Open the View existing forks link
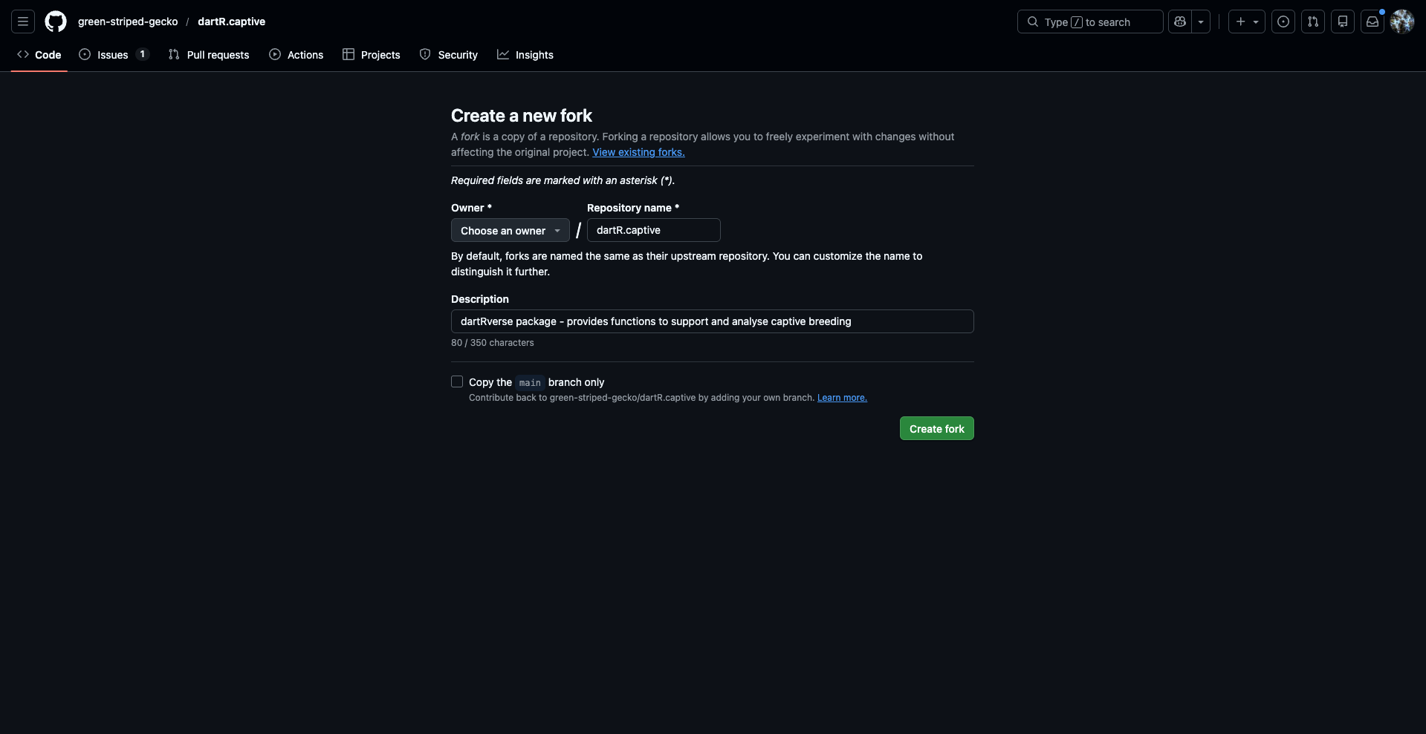The image size is (1426, 734). (638, 152)
